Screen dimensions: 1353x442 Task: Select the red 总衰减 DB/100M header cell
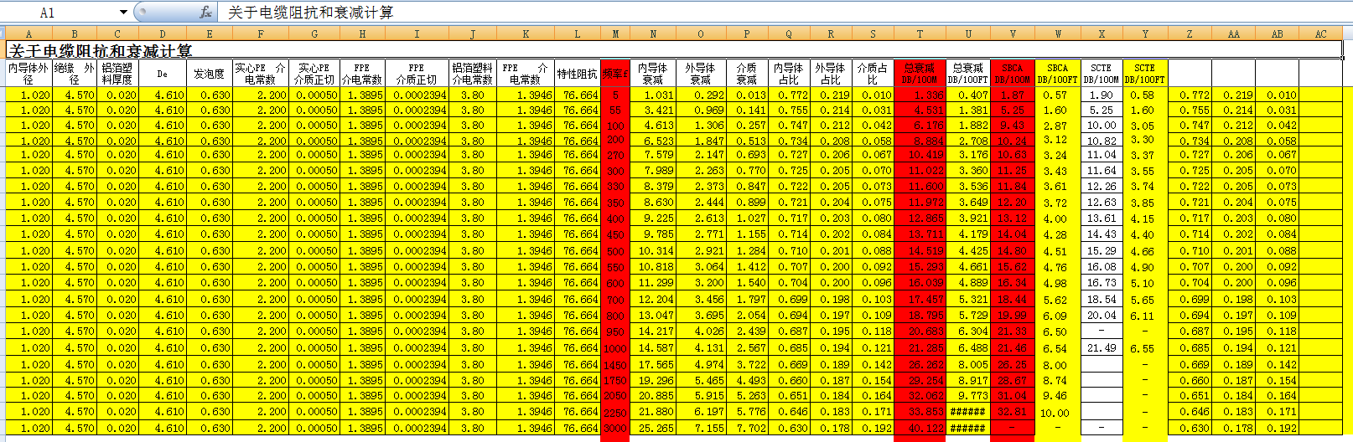point(920,74)
